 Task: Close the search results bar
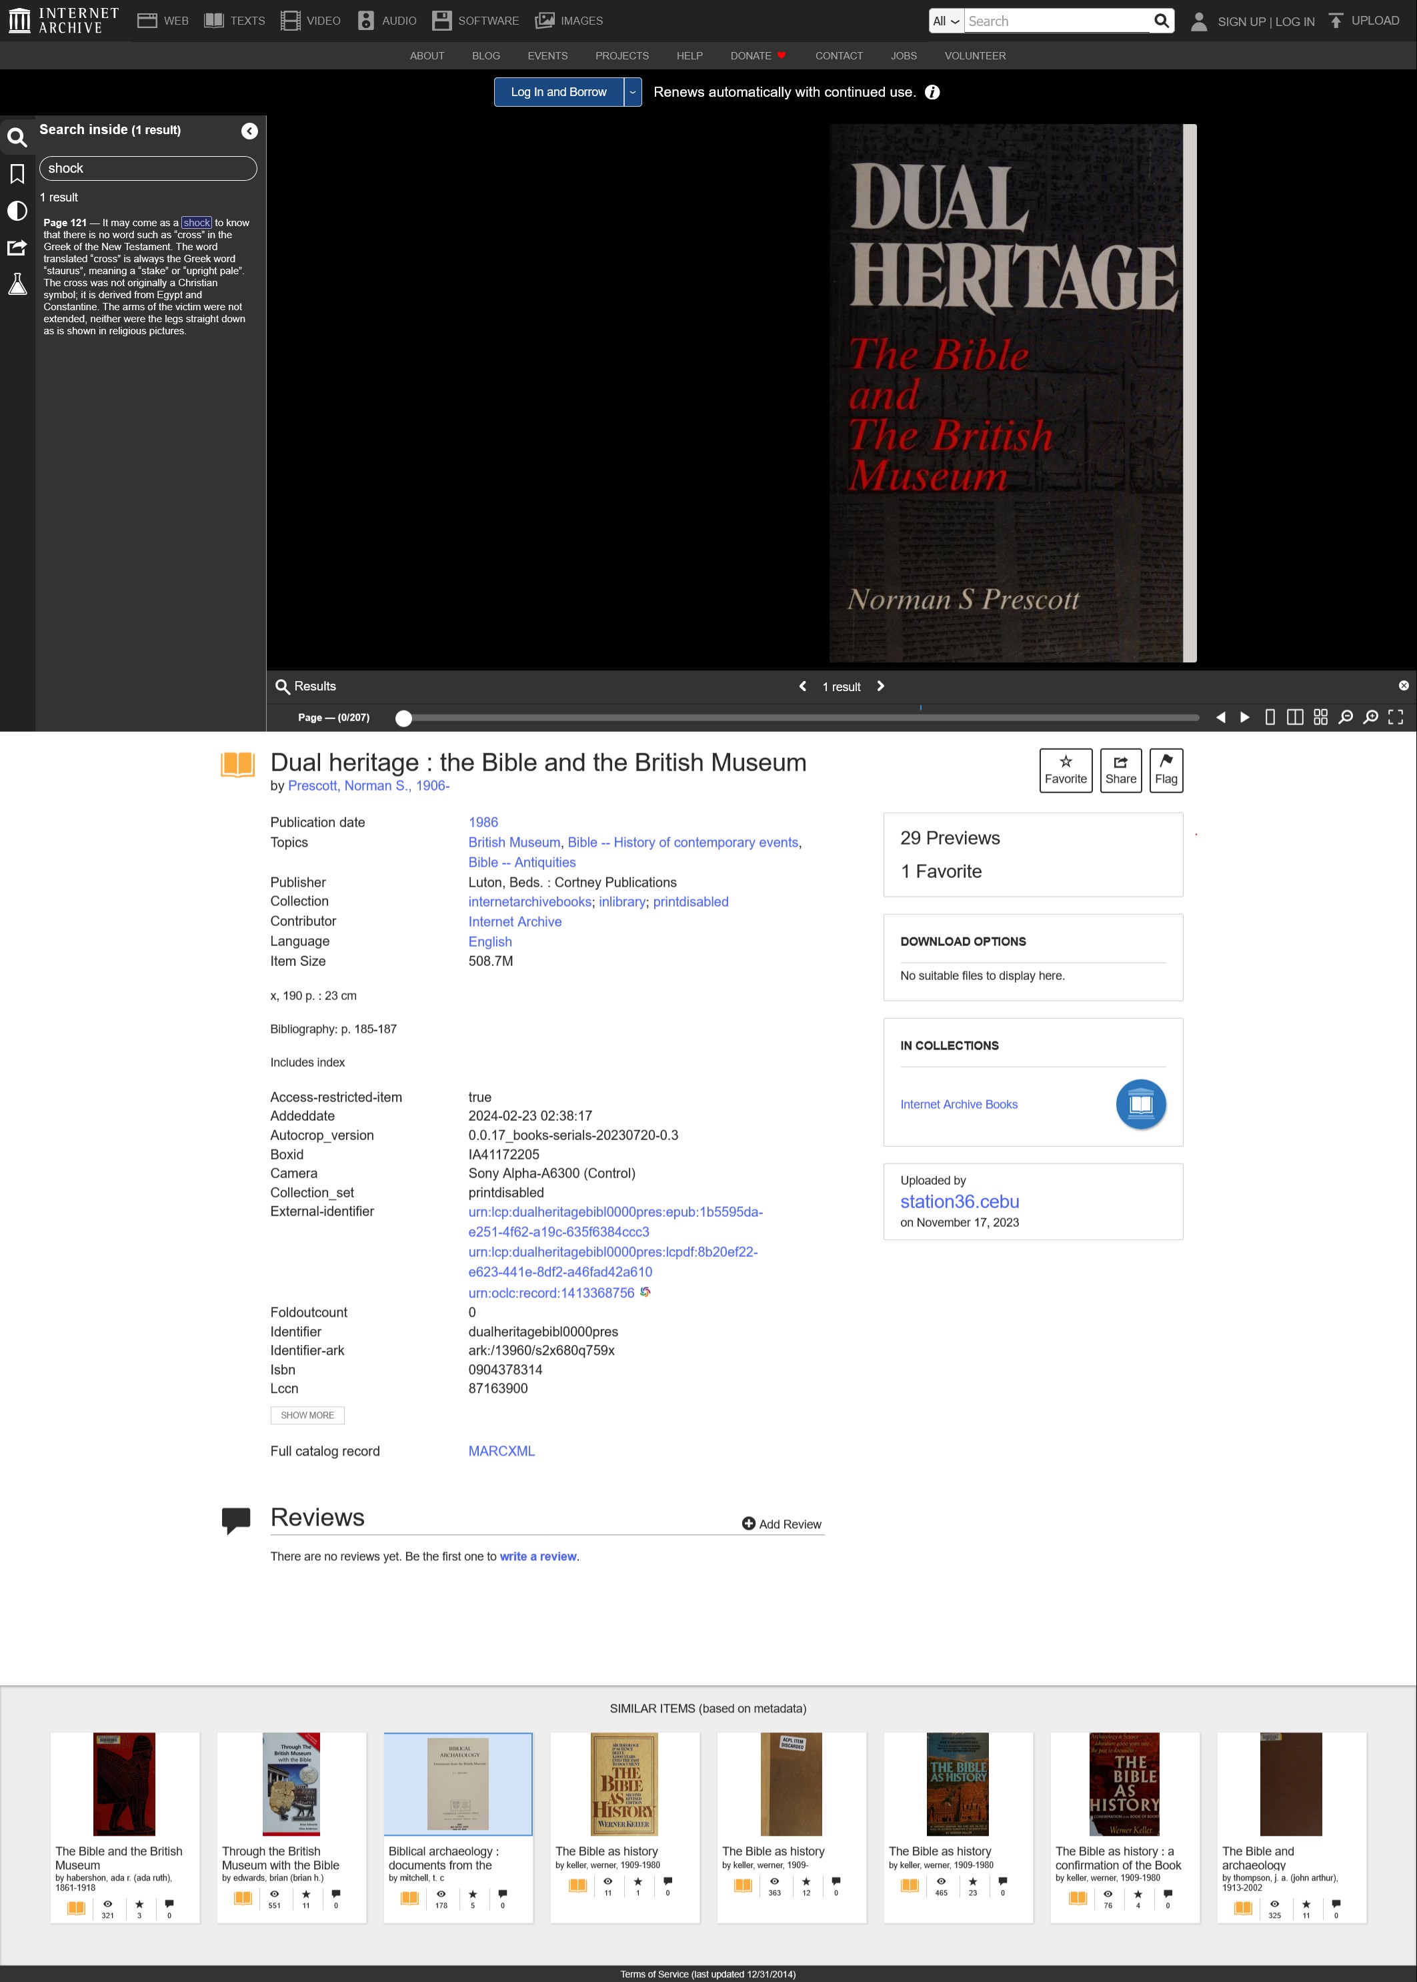[x=1403, y=686]
